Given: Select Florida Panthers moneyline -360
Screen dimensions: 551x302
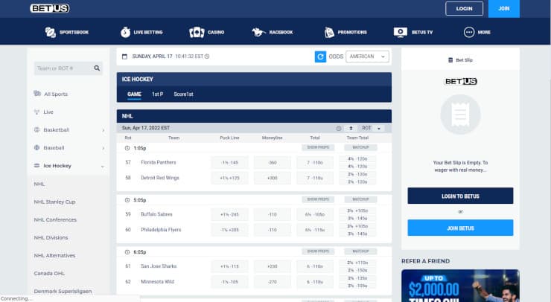Looking at the screenshot, I should pos(273,163).
